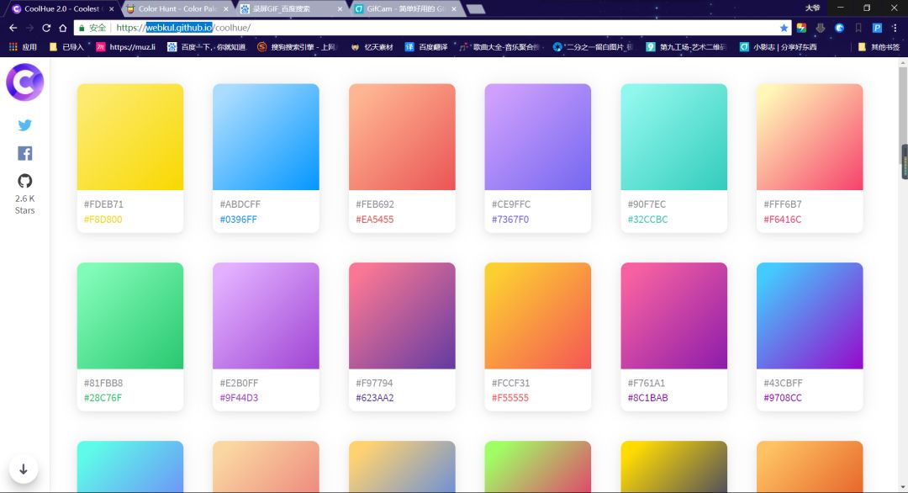Viewport: 908px width, 493px height.
Task: Select the pink-purple #F97794 gradient swatch
Action: 402,315
